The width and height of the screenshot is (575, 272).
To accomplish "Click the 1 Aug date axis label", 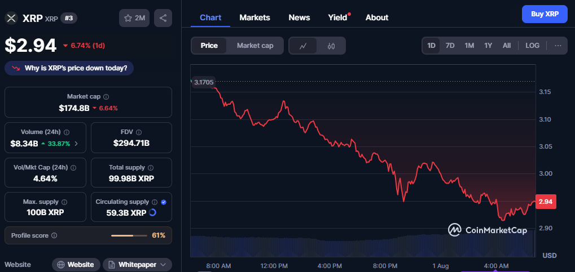I will 441,266.
